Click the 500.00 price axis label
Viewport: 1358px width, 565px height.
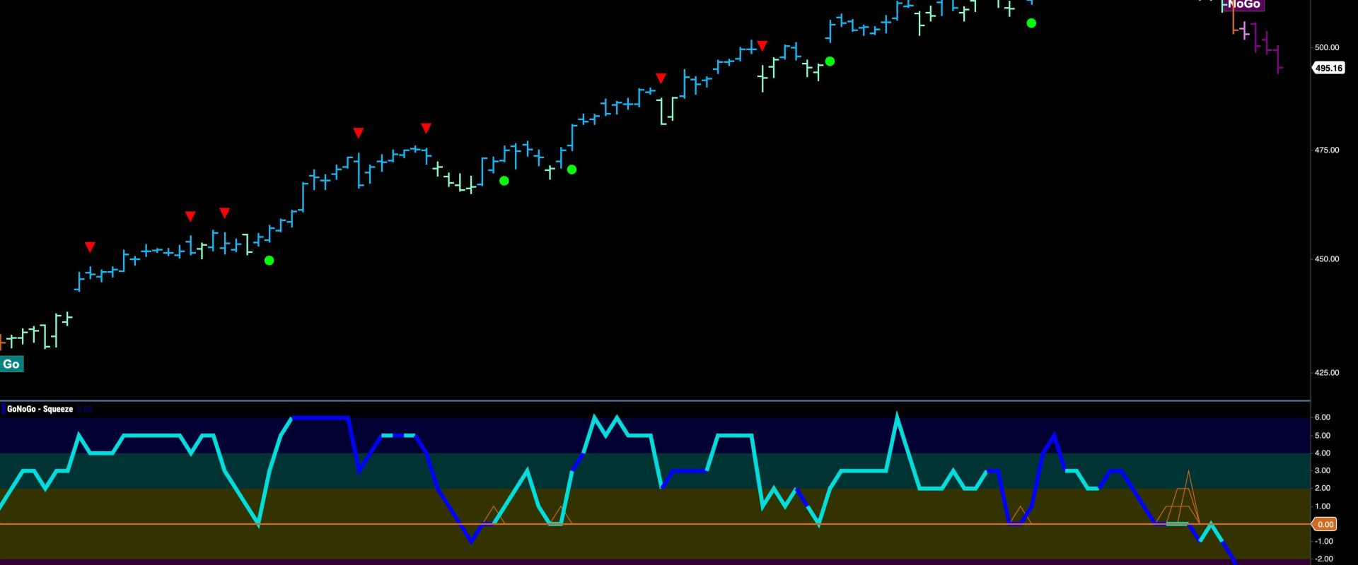tap(1326, 47)
